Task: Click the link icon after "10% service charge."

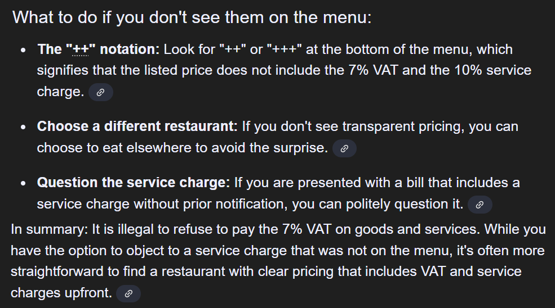Action: (x=101, y=93)
